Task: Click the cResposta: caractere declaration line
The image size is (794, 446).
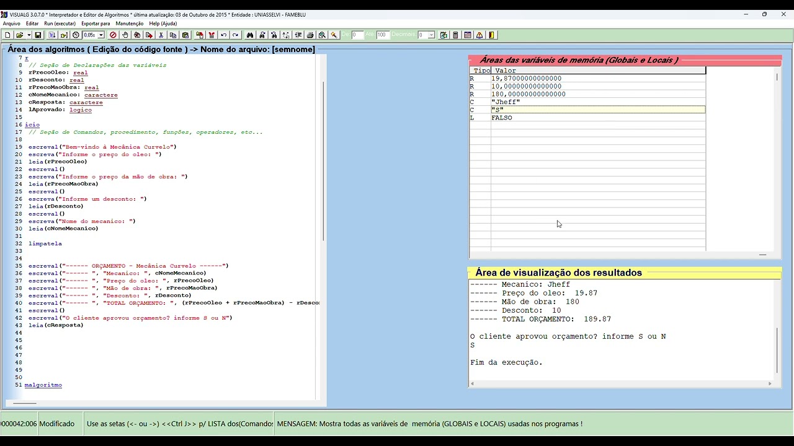Action: coord(66,102)
